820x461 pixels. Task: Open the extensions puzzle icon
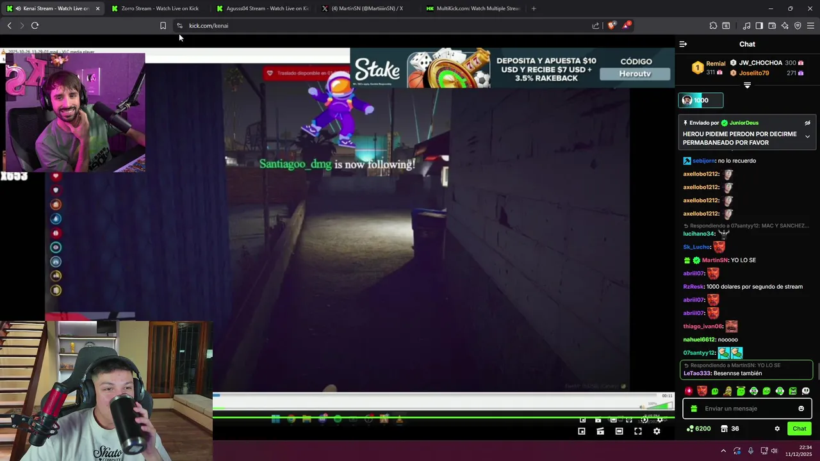pyautogui.click(x=713, y=26)
